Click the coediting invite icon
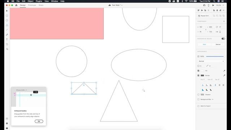This screenshot has width=231, height=130. 204,5
